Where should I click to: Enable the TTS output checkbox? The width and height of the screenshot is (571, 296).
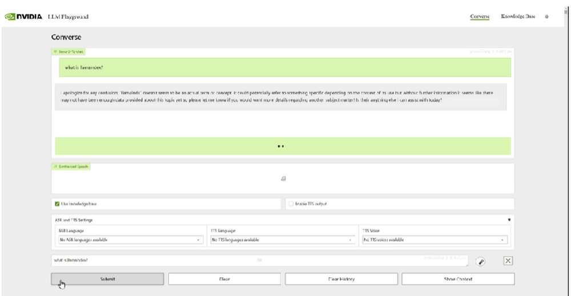pos(291,204)
